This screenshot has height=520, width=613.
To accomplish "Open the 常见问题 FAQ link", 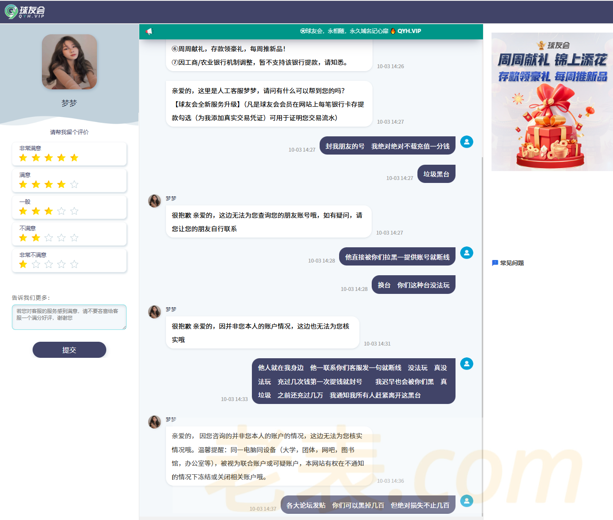I will pyautogui.click(x=512, y=263).
